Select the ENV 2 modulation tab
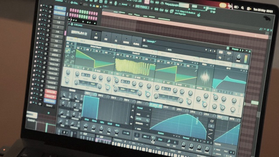Screen dimensions: 279x157 (104, 96)
